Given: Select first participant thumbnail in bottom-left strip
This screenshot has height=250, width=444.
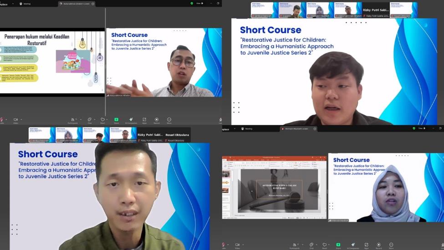Looking at the screenshot, I should 42,135.
